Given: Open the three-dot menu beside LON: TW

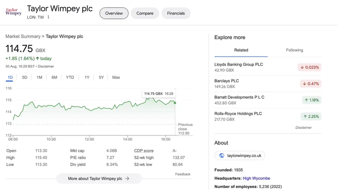Looking at the screenshot, I should pyautogui.click(x=49, y=17).
